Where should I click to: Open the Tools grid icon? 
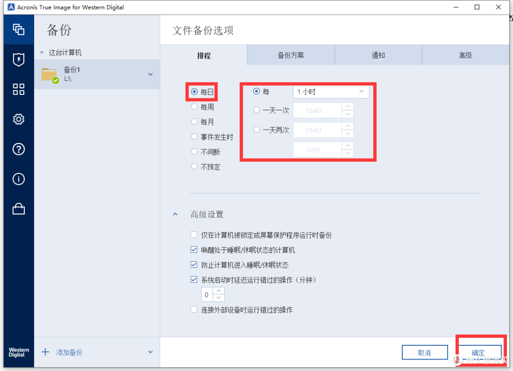[x=19, y=89]
